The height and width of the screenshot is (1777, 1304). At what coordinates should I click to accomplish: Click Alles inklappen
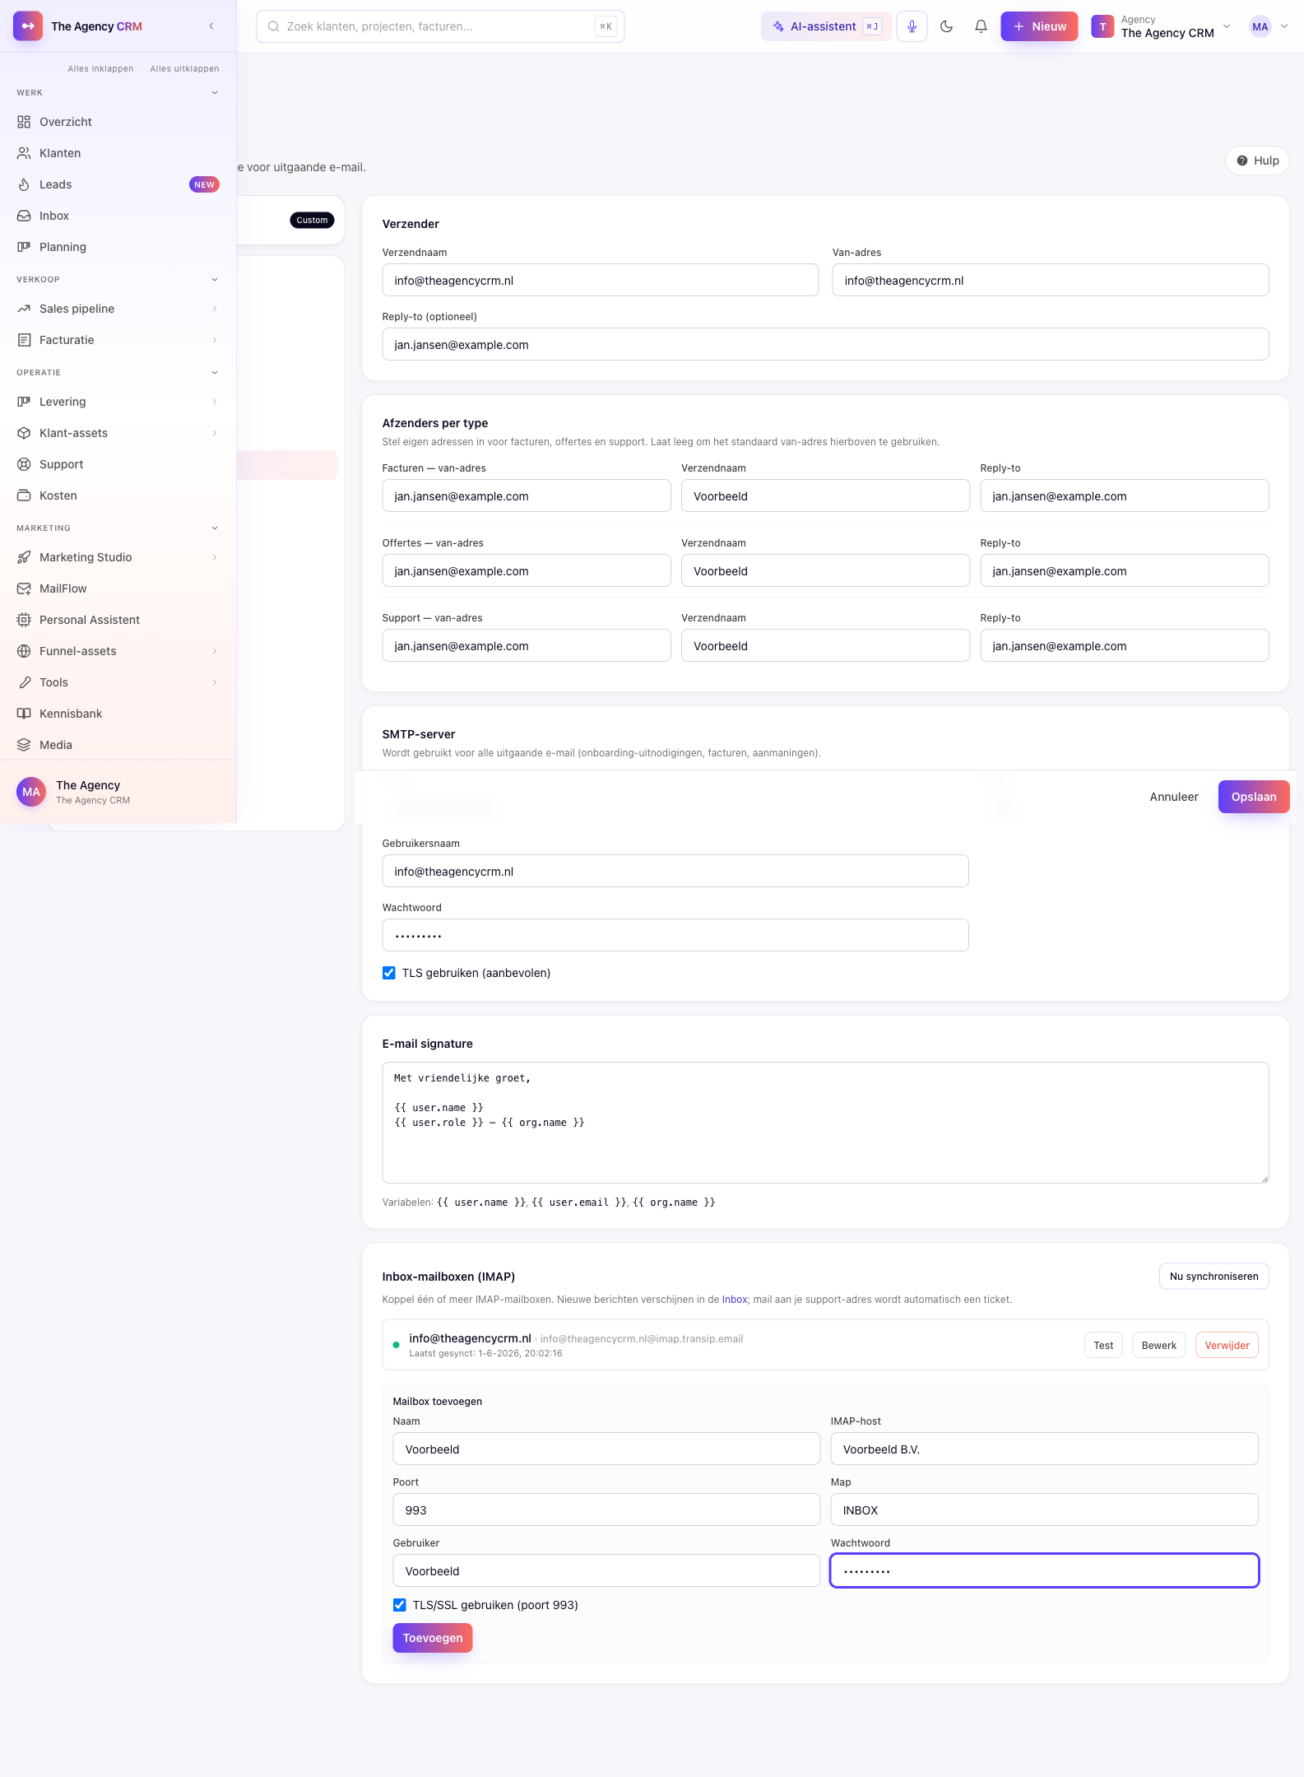(x=100, y=69)
